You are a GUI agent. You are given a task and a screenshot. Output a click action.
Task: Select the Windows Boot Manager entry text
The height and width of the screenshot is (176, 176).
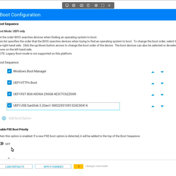click(29, 71)
